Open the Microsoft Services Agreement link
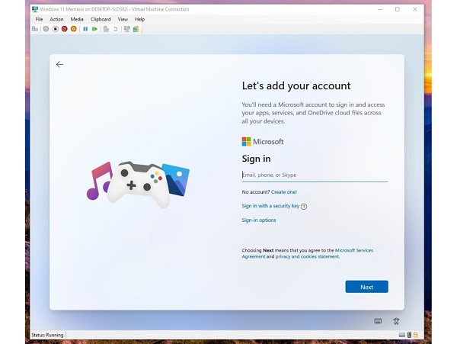 point(308,253)
